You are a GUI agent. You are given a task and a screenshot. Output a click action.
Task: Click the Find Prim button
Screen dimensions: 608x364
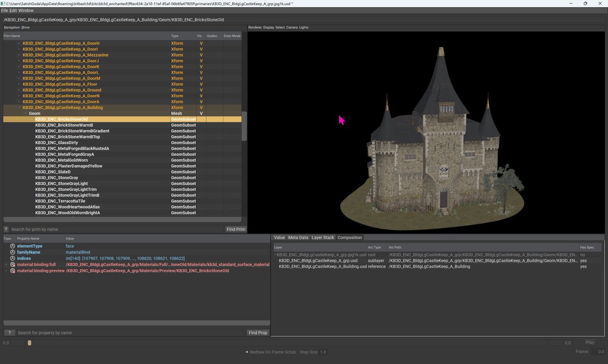point(236,230)
